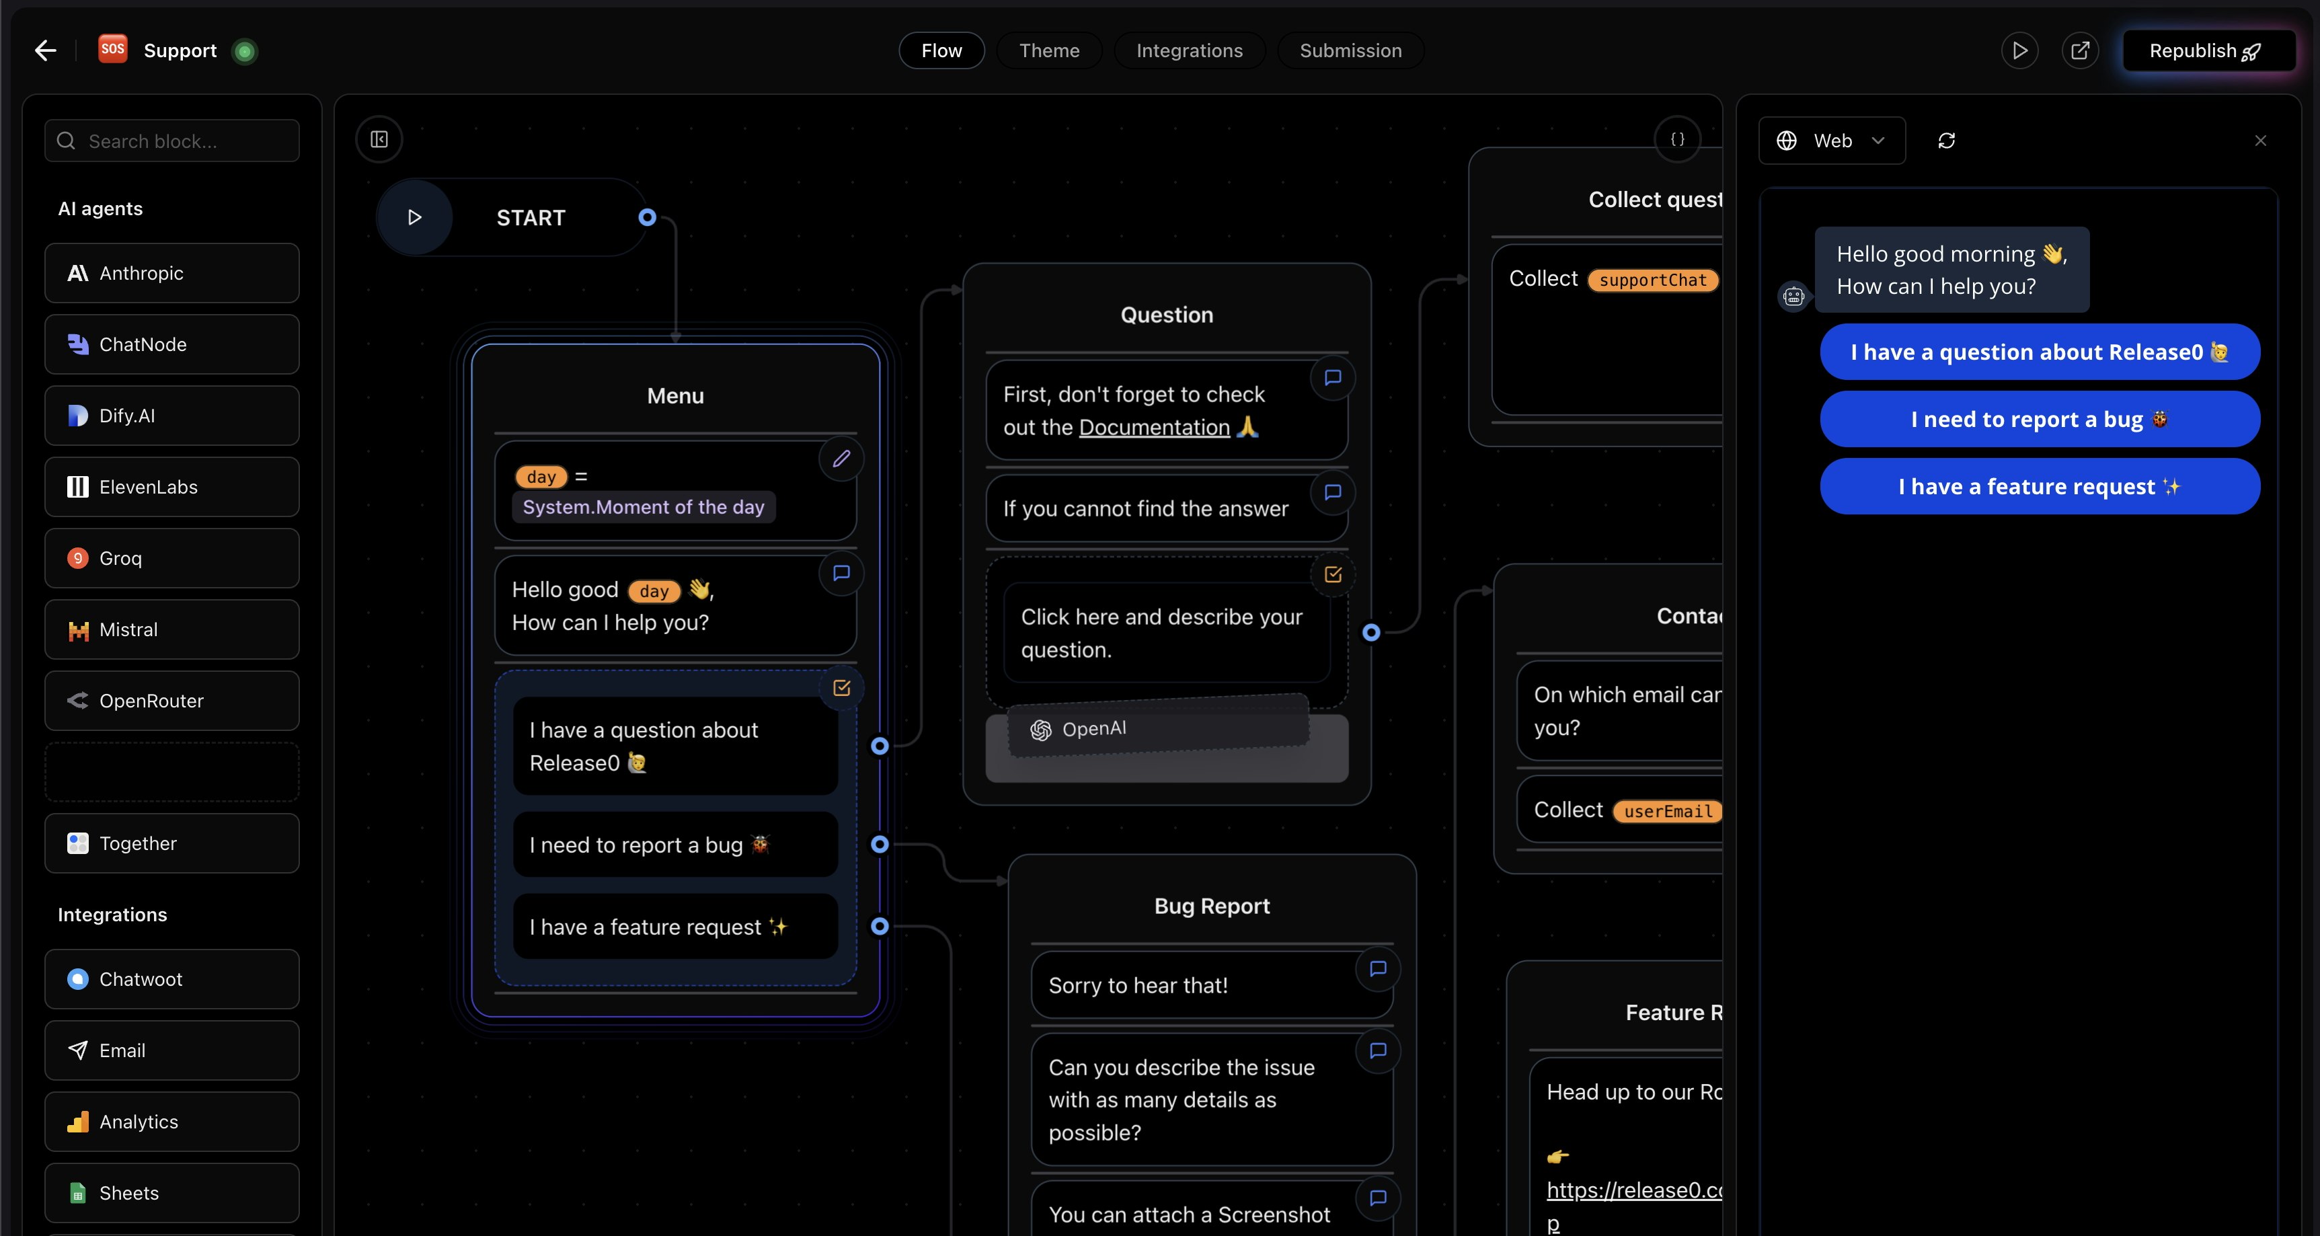Click the Menu choice block checkbox icon
The image size is (2320, 1236).
pyautogui.click(x=841, y=688)
